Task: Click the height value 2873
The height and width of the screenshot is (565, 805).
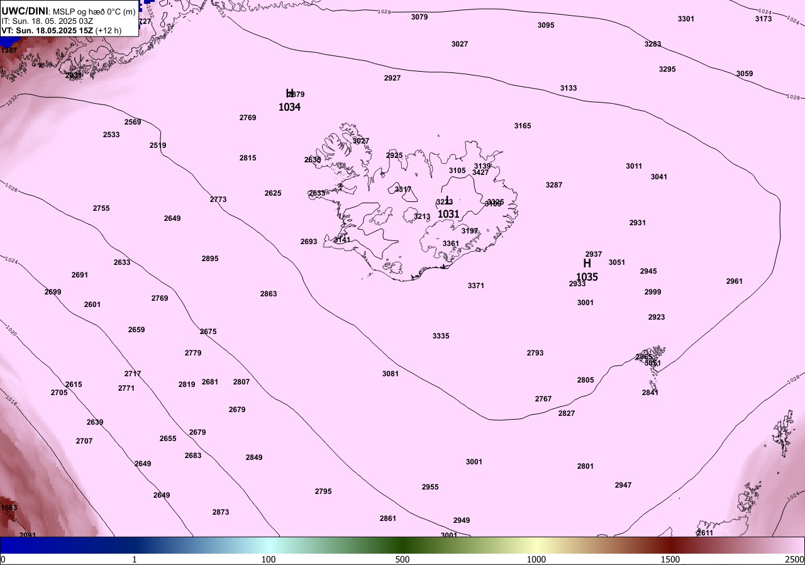Action: point(221,512)
